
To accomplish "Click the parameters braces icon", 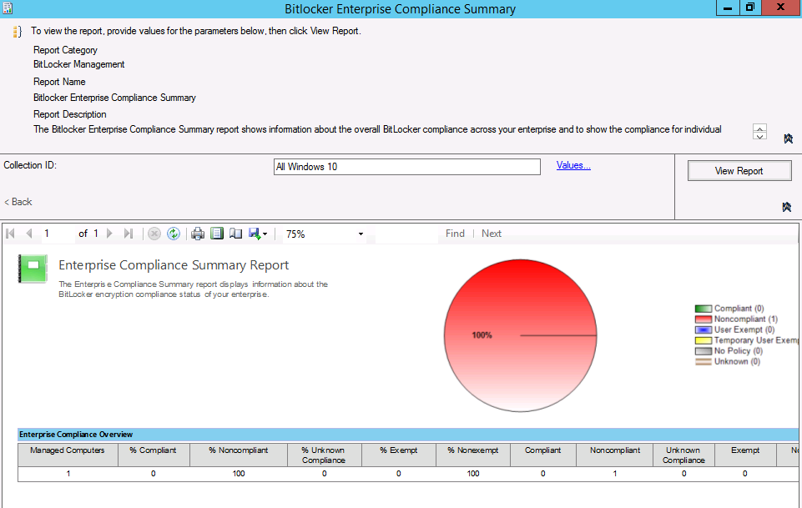I will pos(17,32).
